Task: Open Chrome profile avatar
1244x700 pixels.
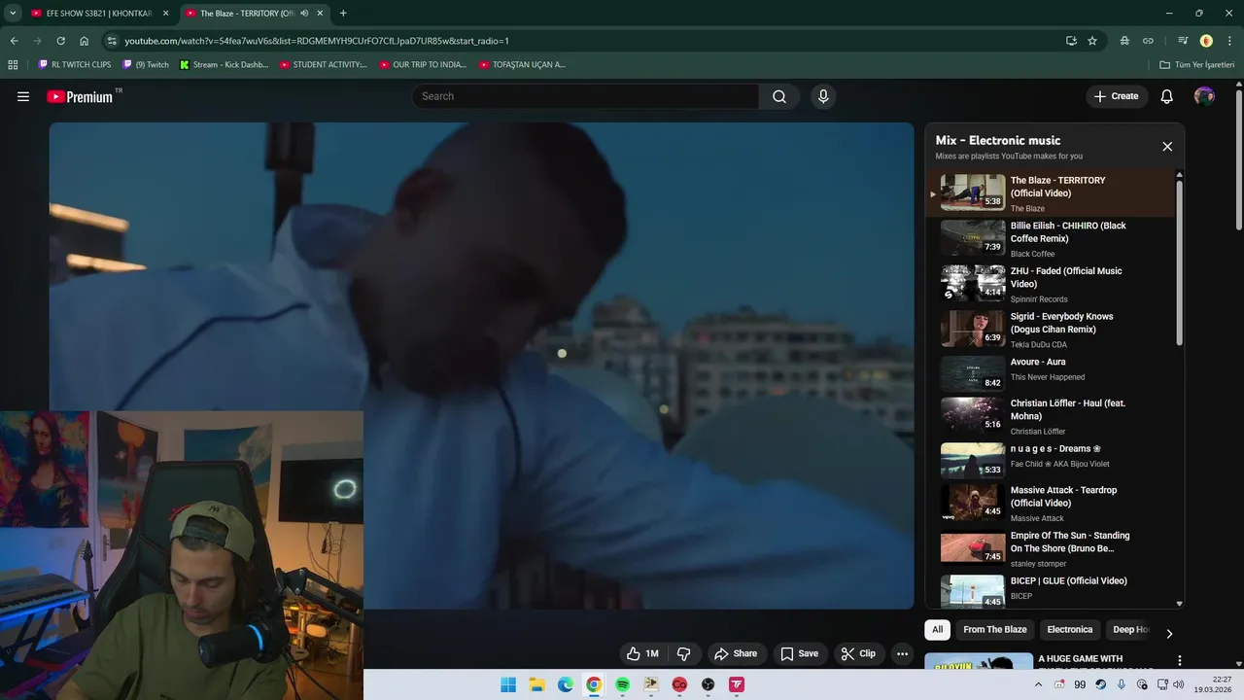Action: pyautogui.click(x=1206, y=41)
